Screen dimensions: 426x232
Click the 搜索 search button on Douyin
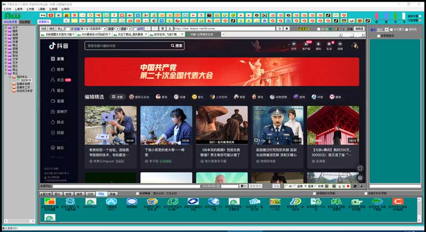177,46
